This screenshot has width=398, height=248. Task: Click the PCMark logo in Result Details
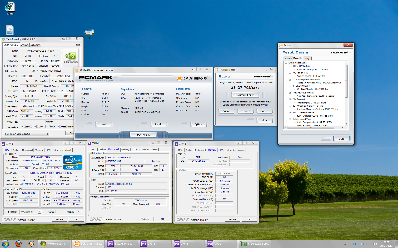(x=341, y=52)
